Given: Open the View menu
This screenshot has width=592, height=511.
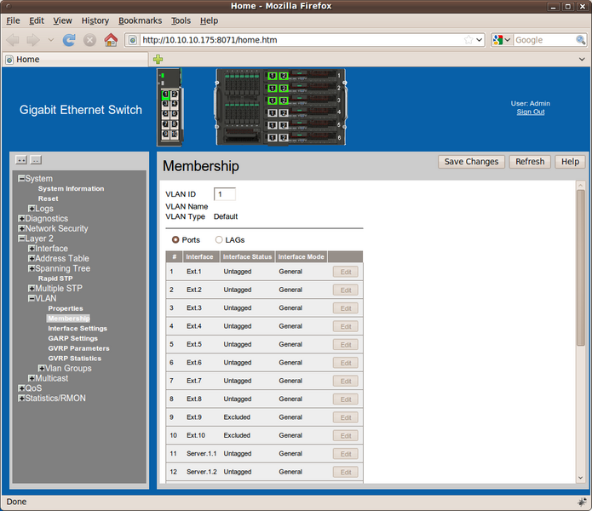Looking at the screenshot, I should (x=62, y=20).
